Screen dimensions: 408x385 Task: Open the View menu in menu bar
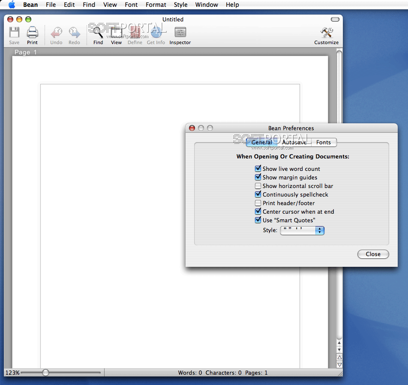pyautogui.click(x=110, y=5)
